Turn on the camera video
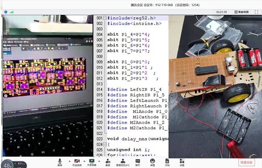The height and width of the screenshot is (168, 262). [77, 162]
